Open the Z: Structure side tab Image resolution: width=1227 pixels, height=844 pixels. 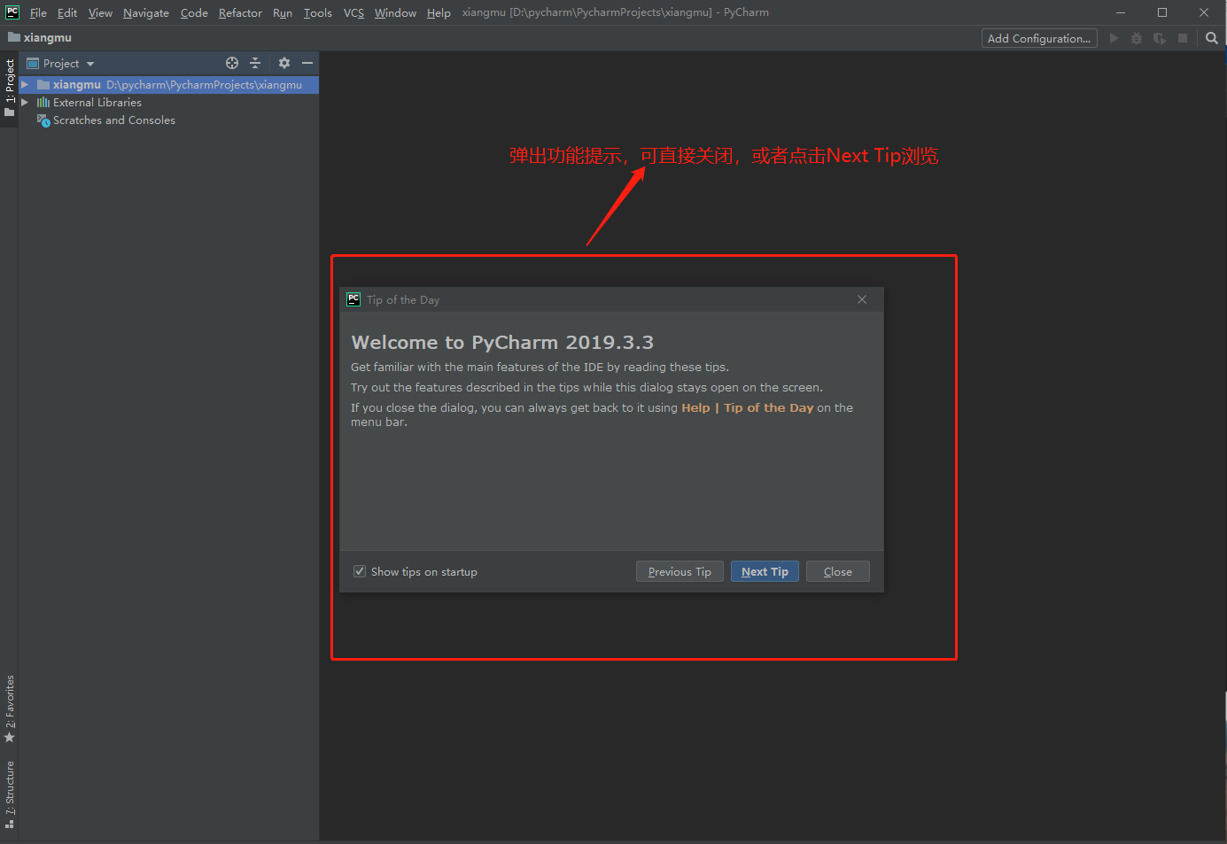point(10,794)
